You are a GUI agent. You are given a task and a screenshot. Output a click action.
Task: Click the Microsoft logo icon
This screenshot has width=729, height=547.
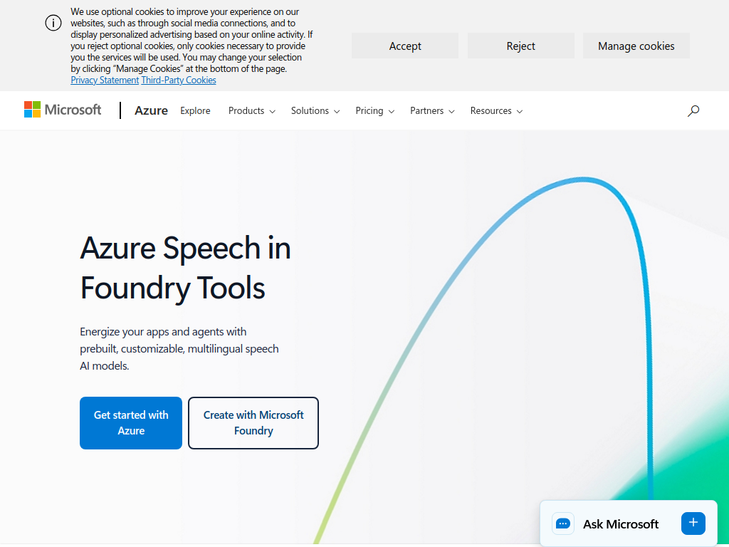(33, 110)
